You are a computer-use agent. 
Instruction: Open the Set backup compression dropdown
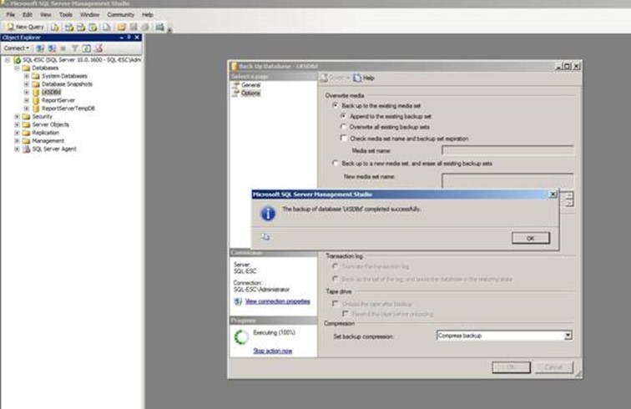coord(568,336)
